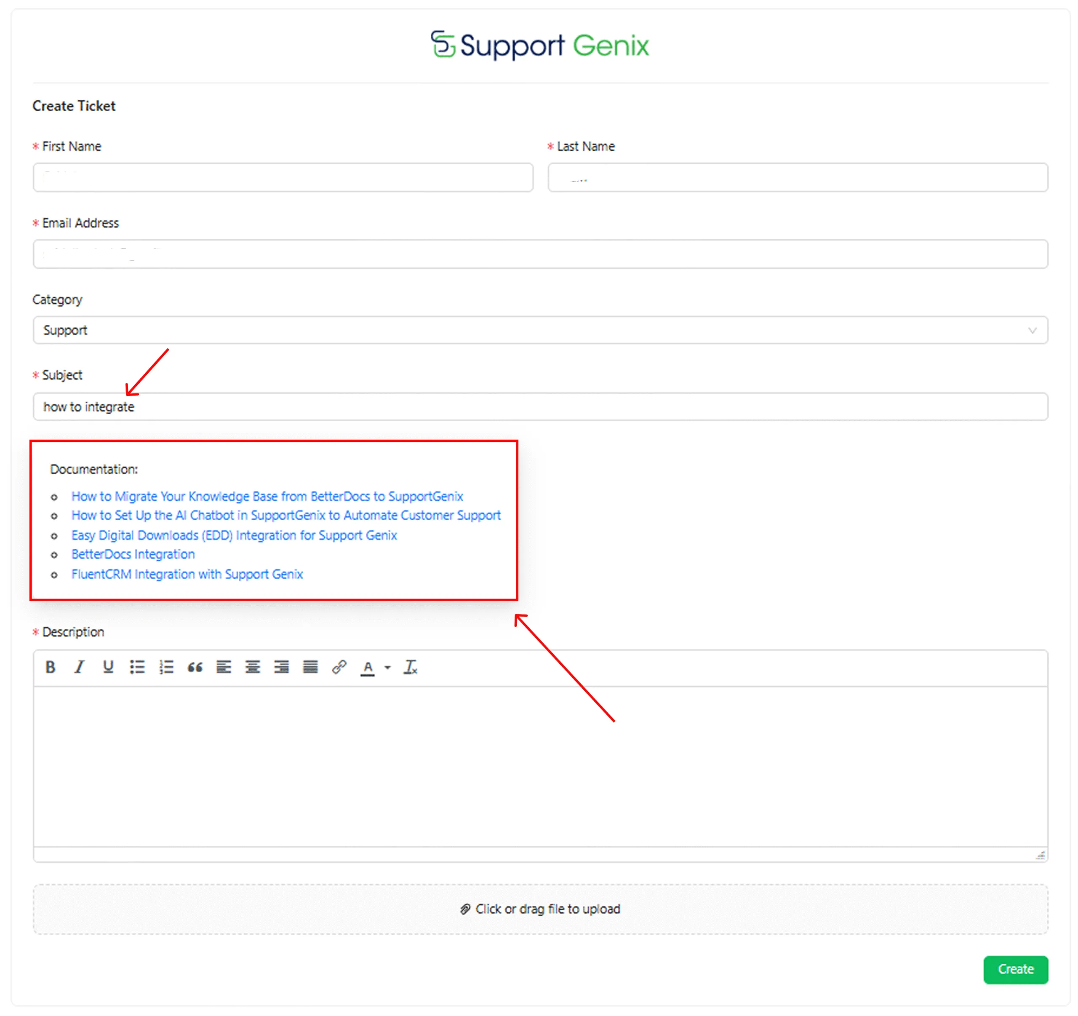Apply italic formatting in the editor
This screenshot has height=1016, width=1078.
pyautogui.click(x=79, y=667)
